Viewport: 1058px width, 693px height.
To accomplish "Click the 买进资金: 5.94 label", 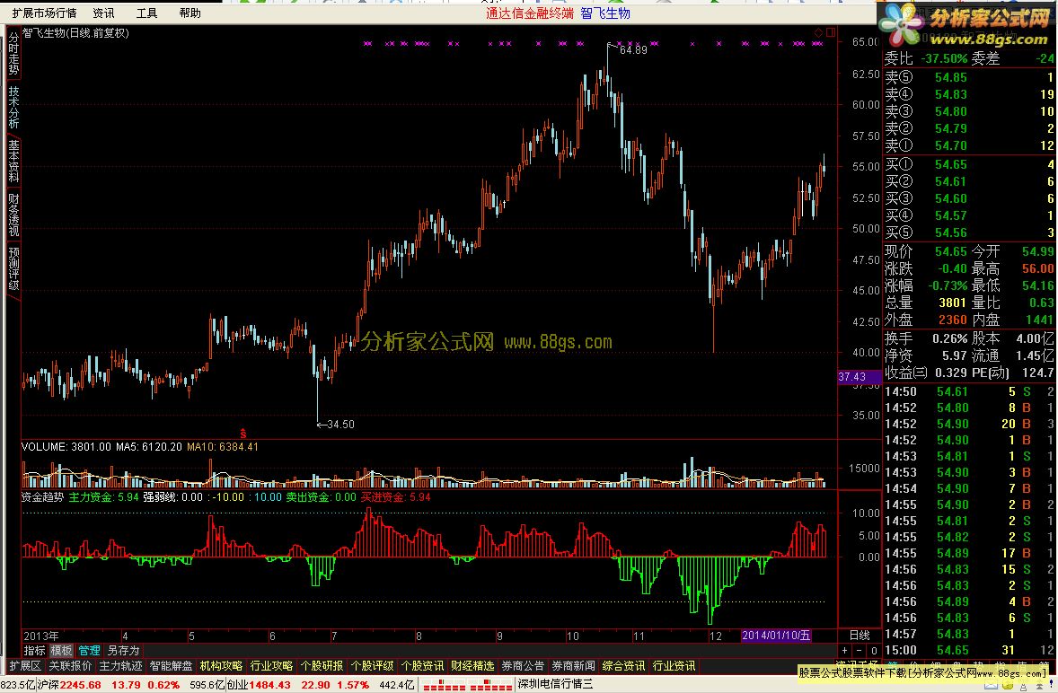I will point(395,496).
